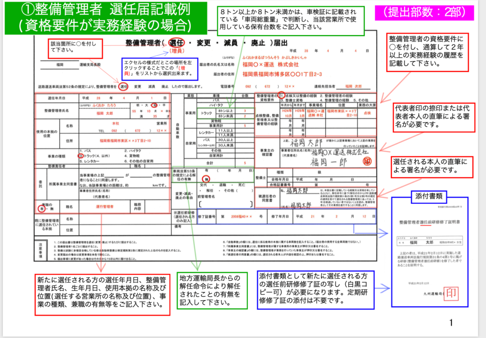Click the "使用の本拠の位置" field label
This screenshot has width=486, height=338.
pos(47,134)
